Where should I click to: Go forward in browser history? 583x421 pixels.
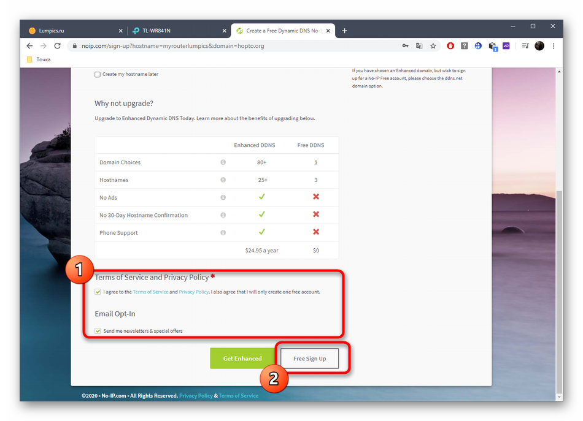(x=44, y=46)
